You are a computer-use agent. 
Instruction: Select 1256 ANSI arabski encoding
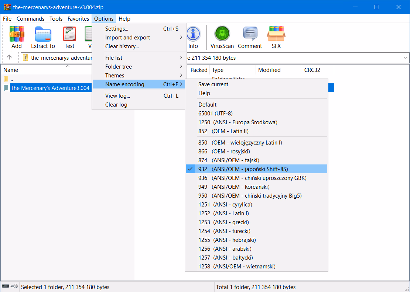pos(256,249)
